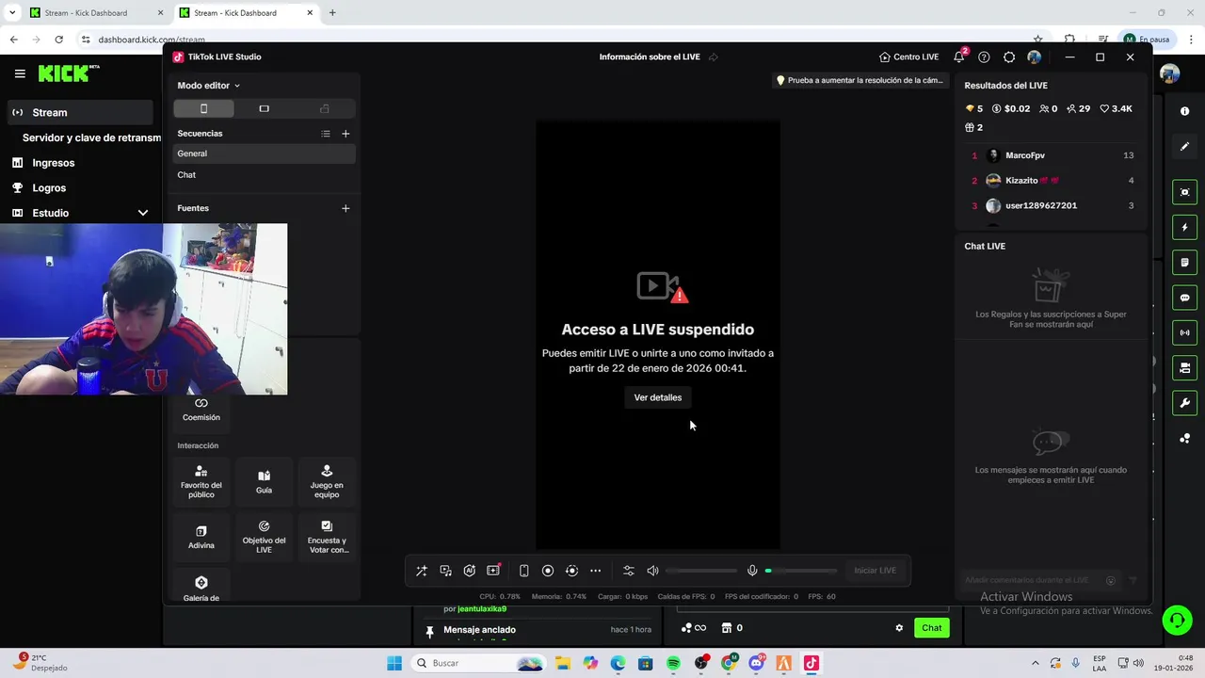The height and width of the screenshot is (678, 1205).
Task: Click the green Chat button in Kick
Action: pyautogui.click(x=931, y=628)
